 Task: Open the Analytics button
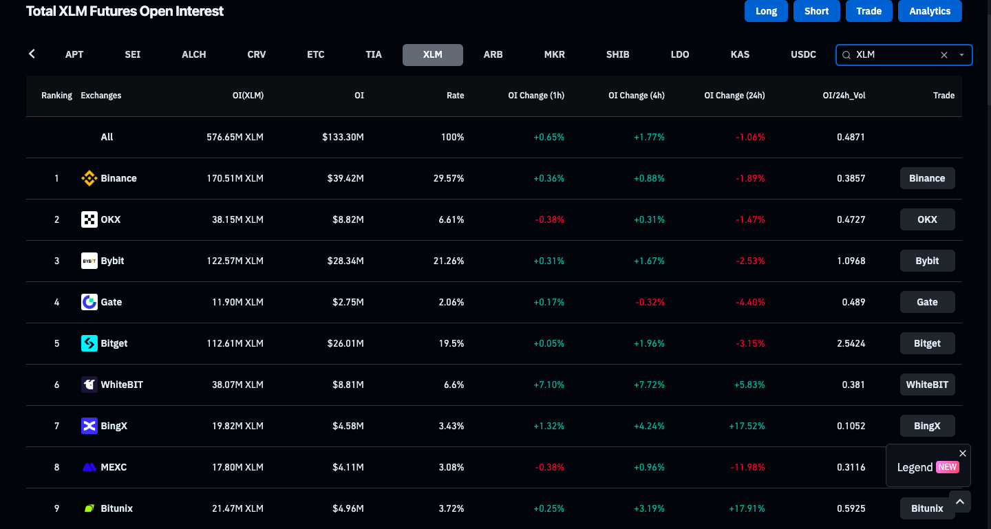[x=930, y=11]
